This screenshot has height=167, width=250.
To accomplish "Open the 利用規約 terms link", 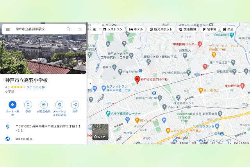I will click(204, 143).
